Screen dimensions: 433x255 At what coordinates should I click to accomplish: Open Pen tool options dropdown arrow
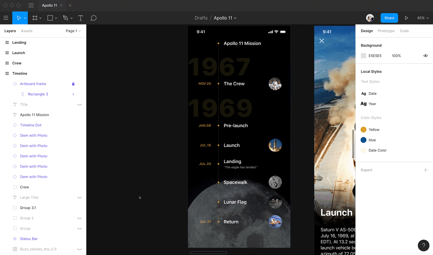[x=71, y=18]
